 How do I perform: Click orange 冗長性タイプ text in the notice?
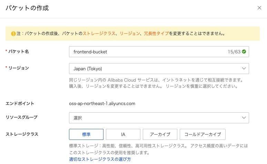point(156,34)
